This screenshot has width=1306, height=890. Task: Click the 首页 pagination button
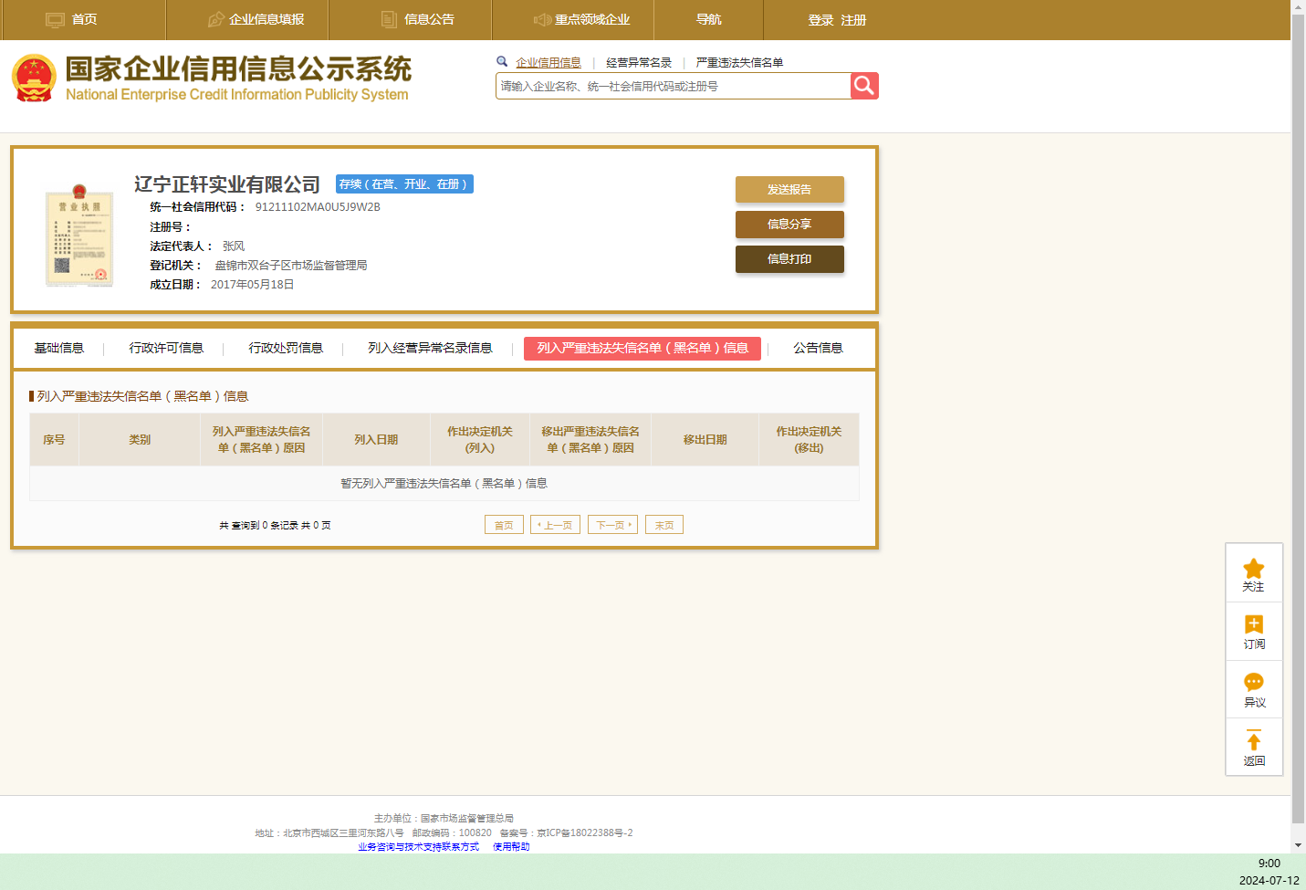pos(504,525)
